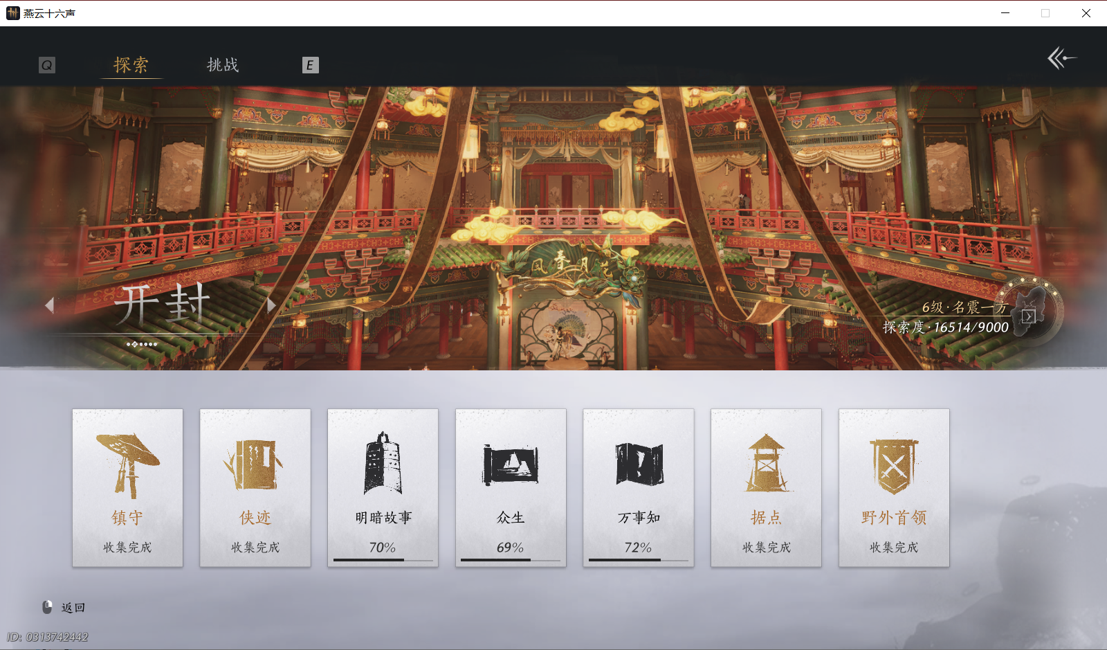Click the 明暗故事 bell icon
Viewport: 1107px width, 650px height.
pos(383,462)
